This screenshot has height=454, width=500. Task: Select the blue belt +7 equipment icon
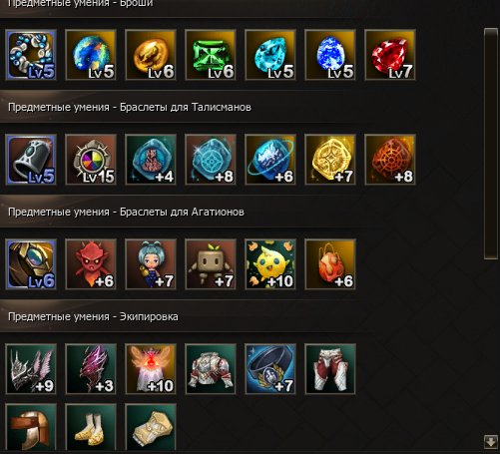point(270,369)
